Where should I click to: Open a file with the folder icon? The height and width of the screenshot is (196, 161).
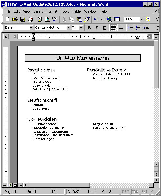point(15,19)
